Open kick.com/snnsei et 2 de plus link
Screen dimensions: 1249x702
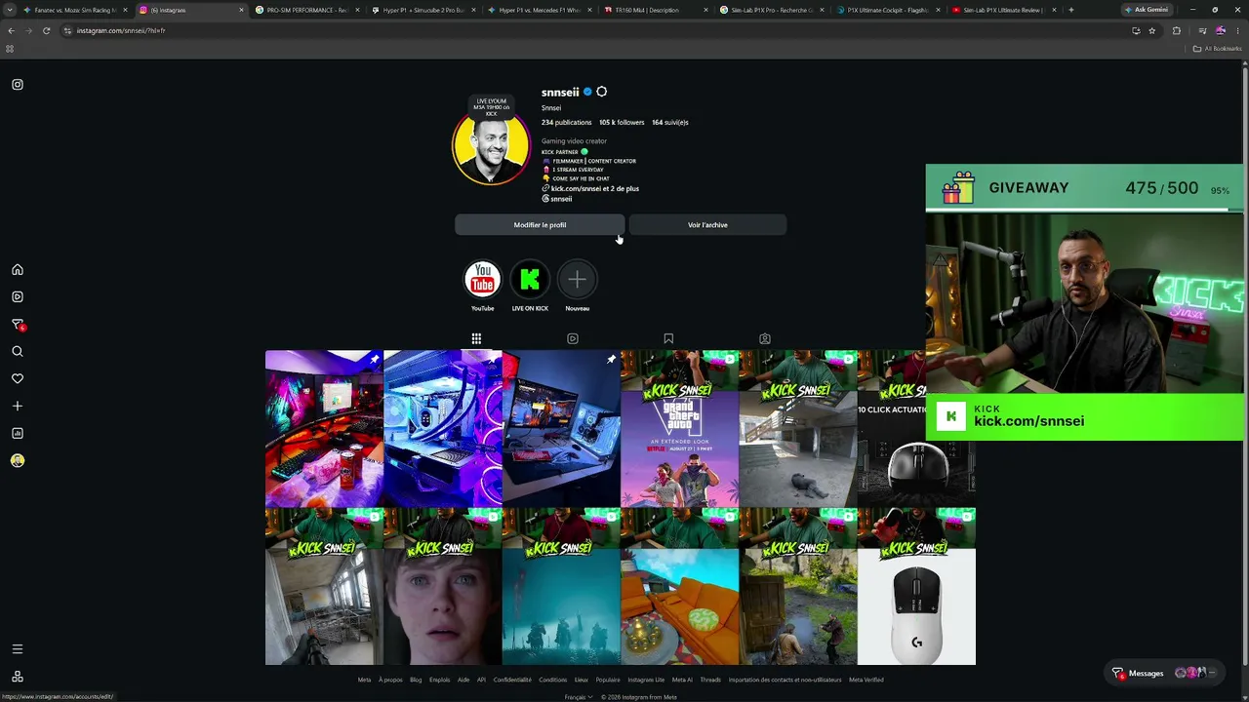tap(590, 189)
